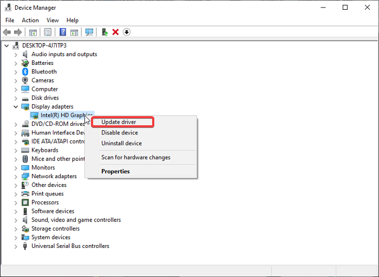Open the View menu
Screen dimensions: 379x277
[53, 21]
